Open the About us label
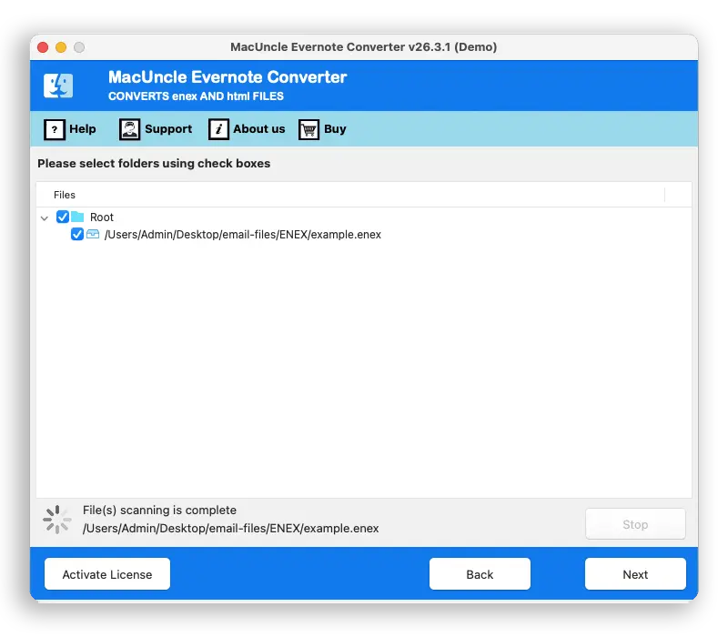The height and width of the screenshot is (637, 728). (259, 128)
